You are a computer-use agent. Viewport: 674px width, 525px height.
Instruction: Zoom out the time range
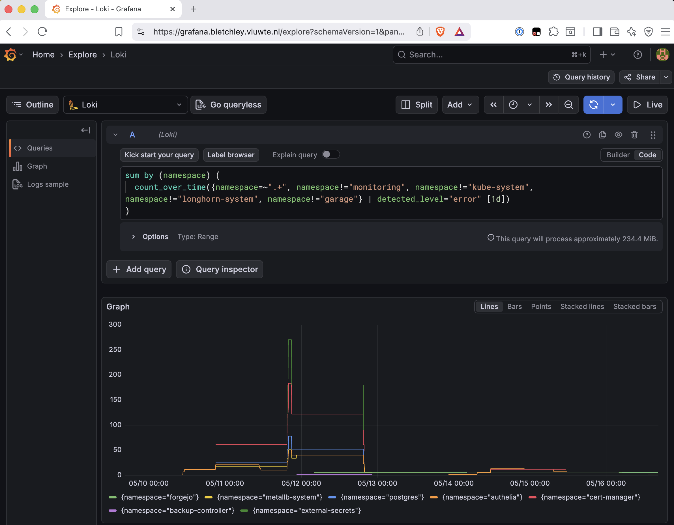tap(568, 105)
